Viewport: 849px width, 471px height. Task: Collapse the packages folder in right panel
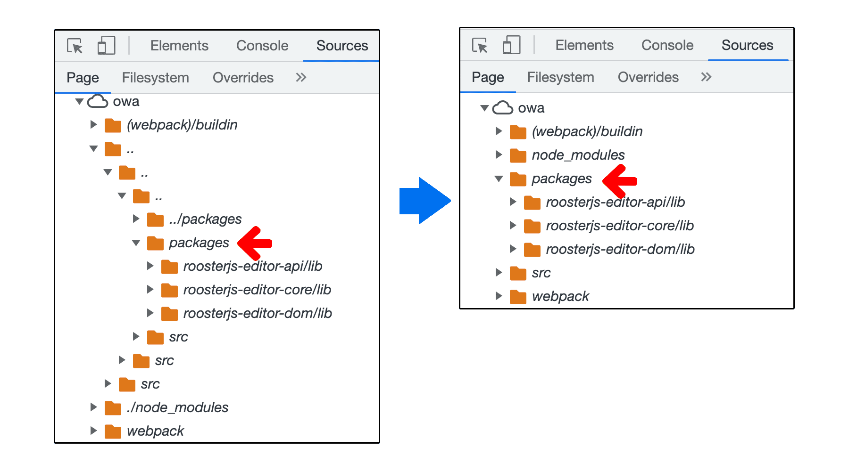tap(499, 179)
